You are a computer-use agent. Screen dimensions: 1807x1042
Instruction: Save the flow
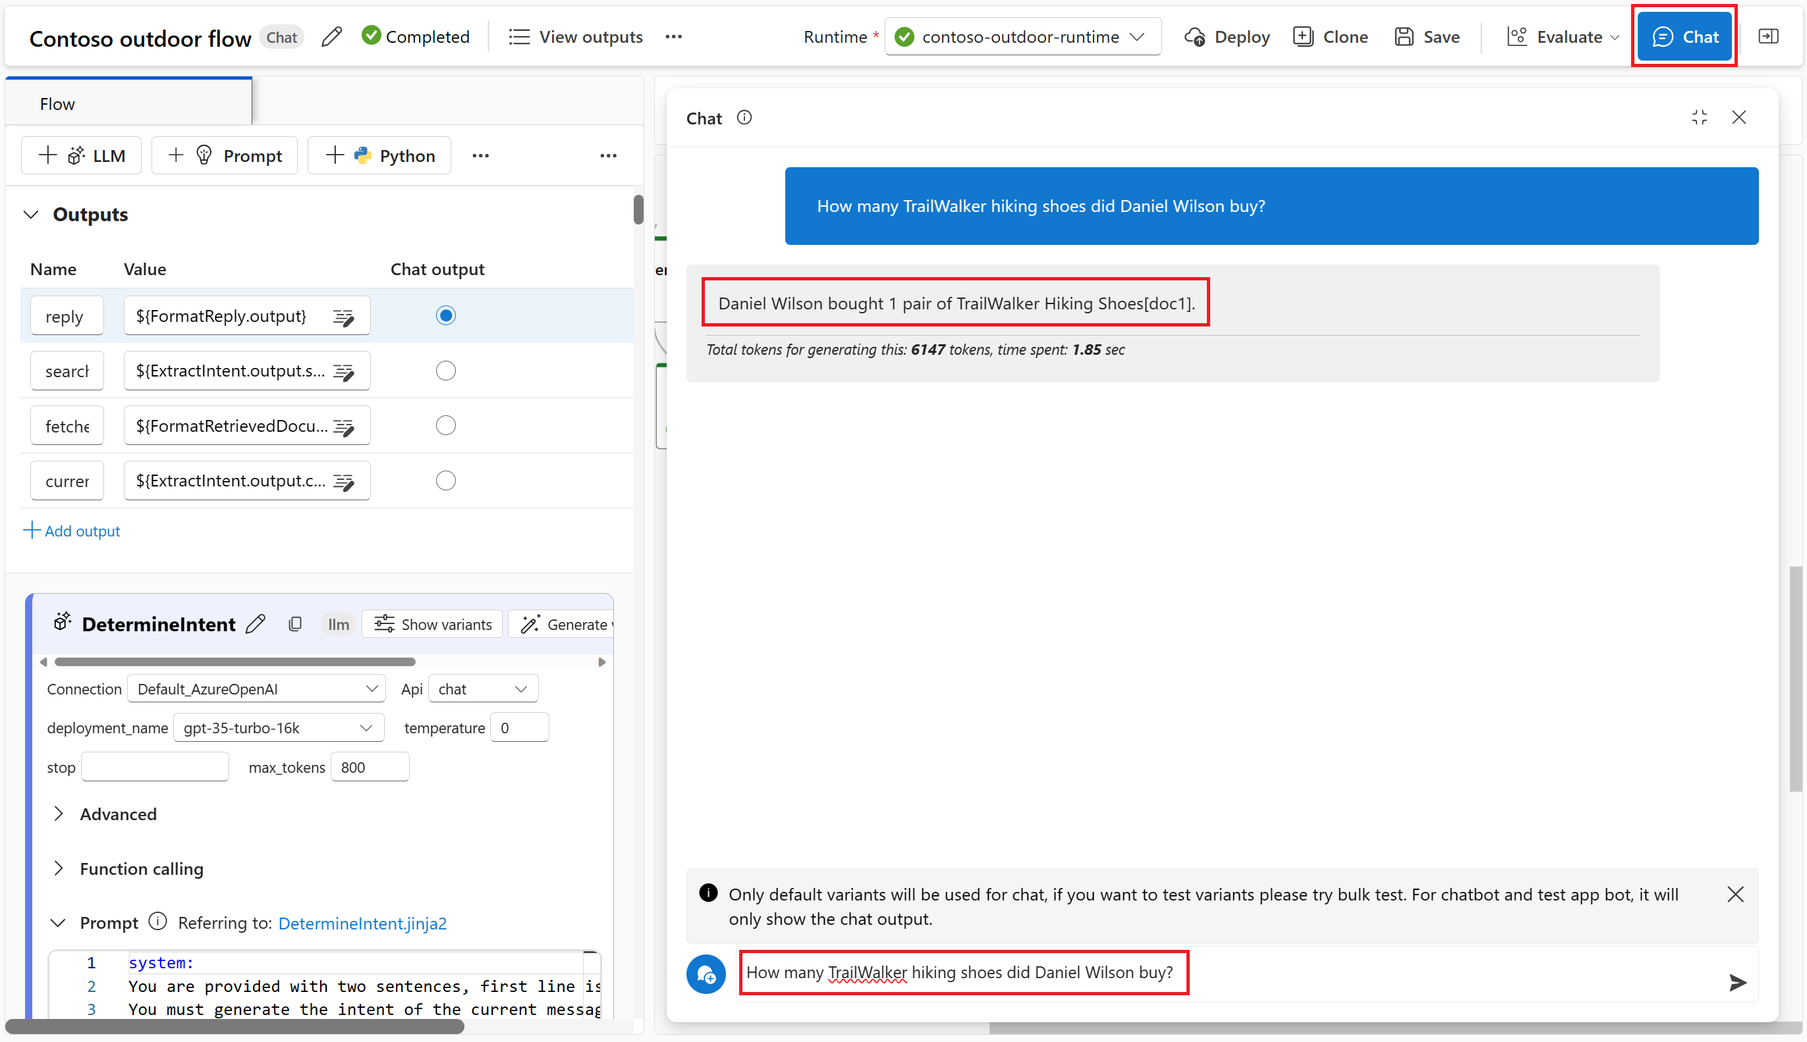tap(1427, 36)
